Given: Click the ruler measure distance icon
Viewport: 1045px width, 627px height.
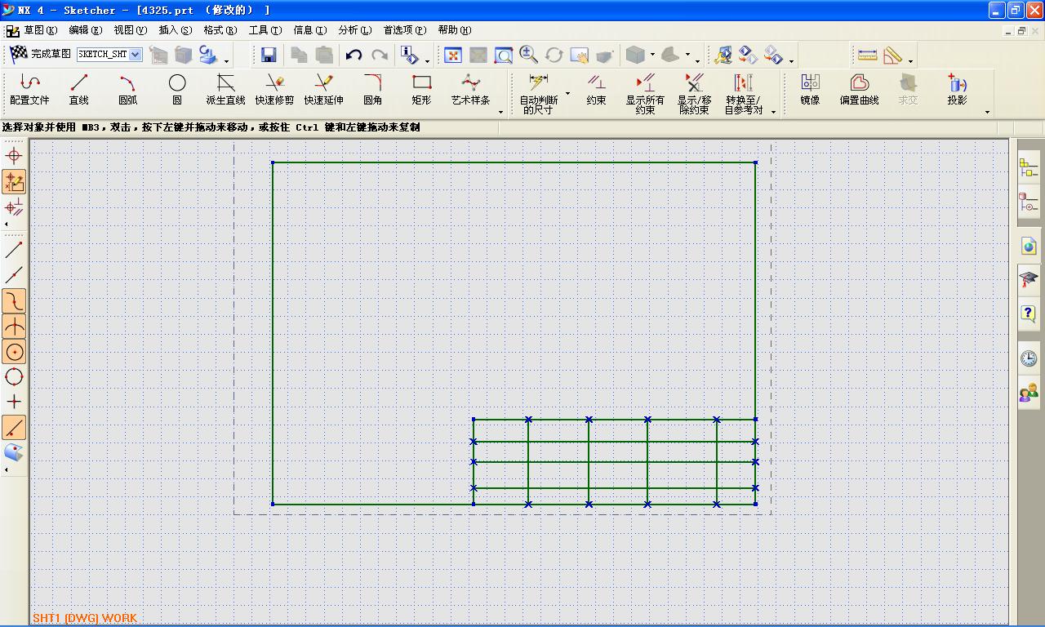Looking at the screenshot, I should pyautogui.click(x=867, y=55).
